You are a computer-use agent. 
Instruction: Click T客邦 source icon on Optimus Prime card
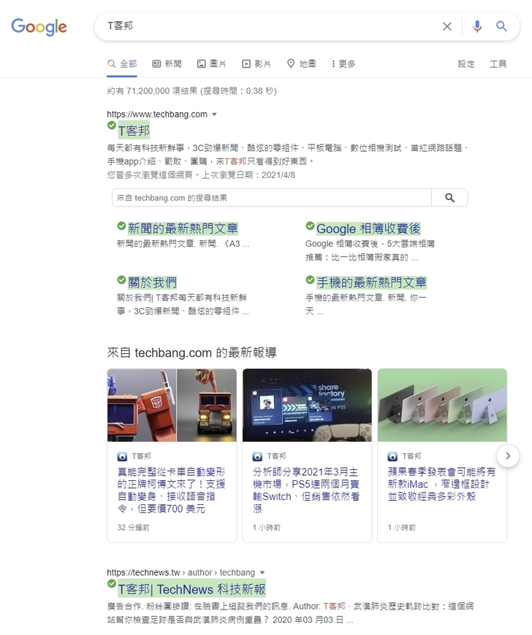click(x=122, y=456)
